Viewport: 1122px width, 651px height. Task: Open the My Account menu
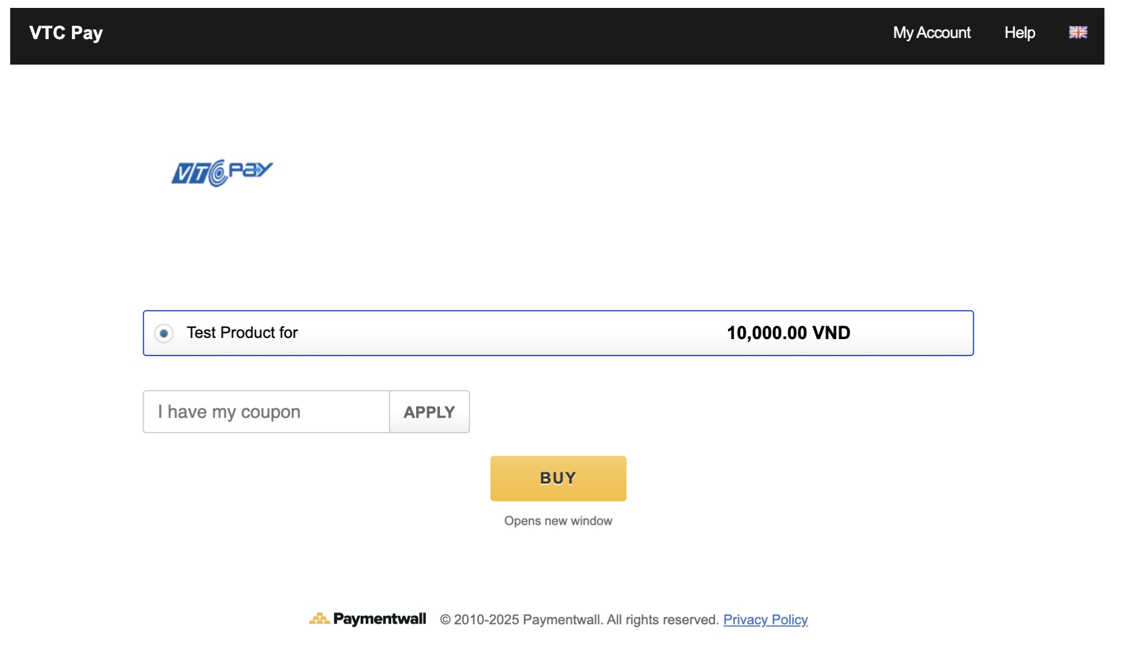[x=931, y=33]
